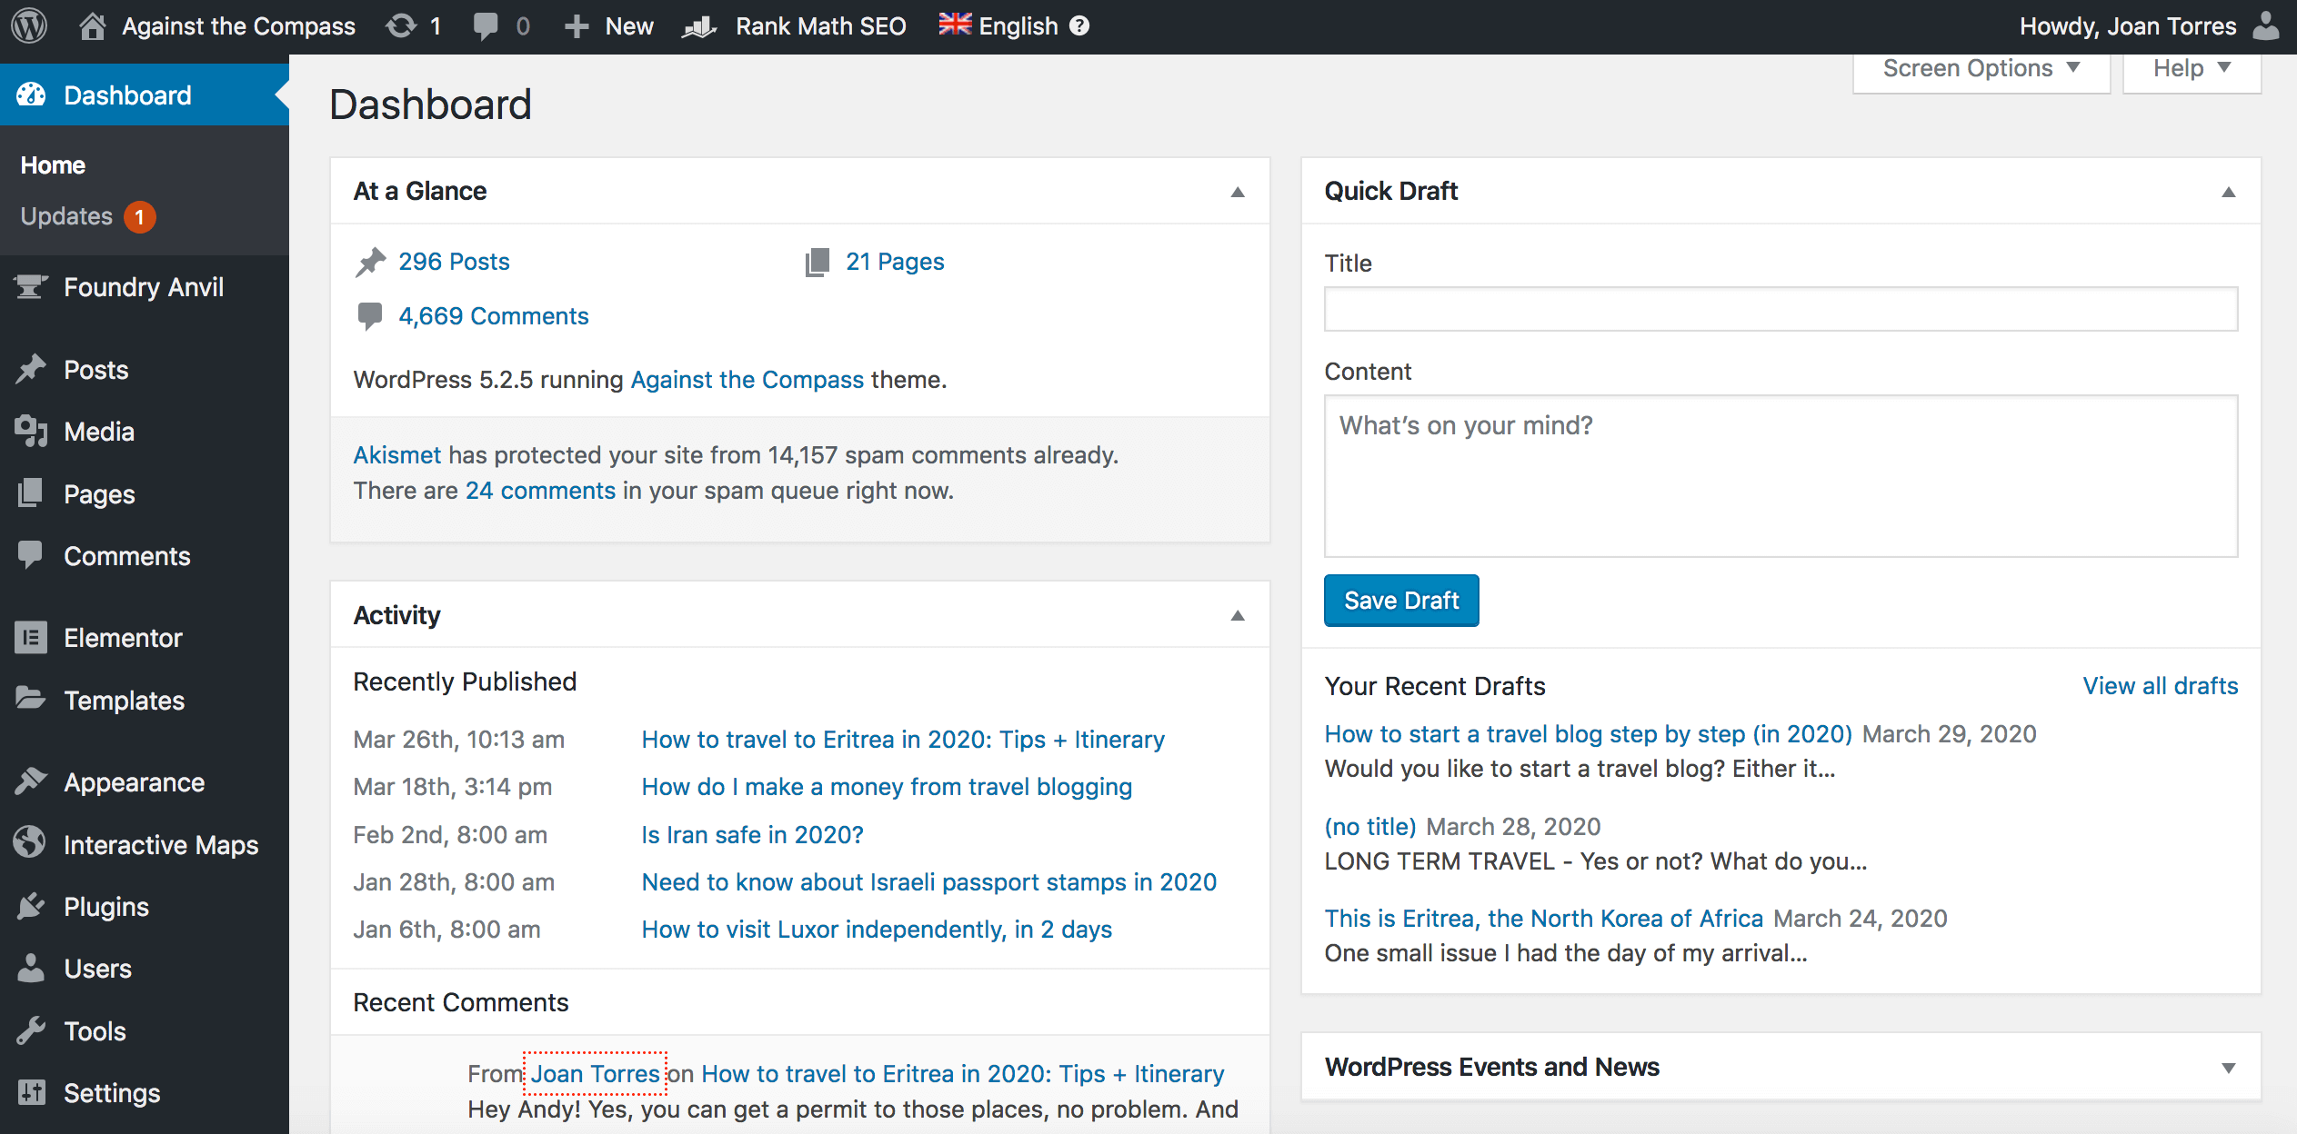
Task: Click the Pages icon in sidebar
Action: [30, 492]
